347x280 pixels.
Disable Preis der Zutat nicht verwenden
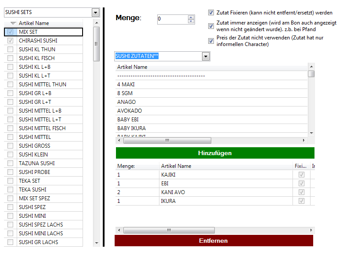[x=211, y=41]
